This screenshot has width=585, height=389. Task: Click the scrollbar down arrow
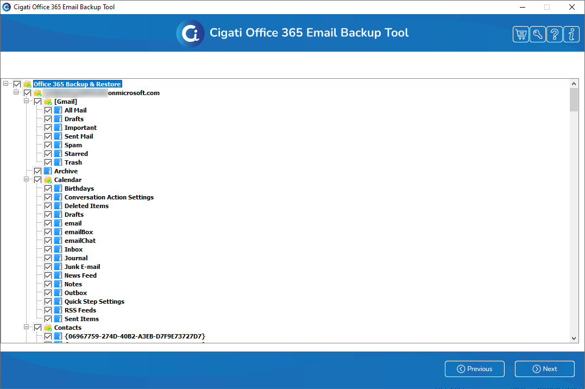point(574,338)
